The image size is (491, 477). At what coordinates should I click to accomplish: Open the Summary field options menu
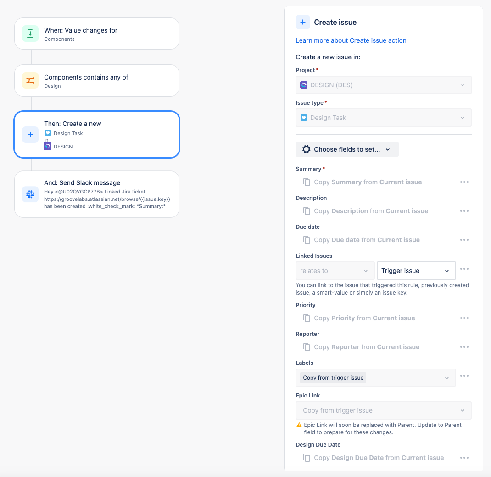coord(464,182)
